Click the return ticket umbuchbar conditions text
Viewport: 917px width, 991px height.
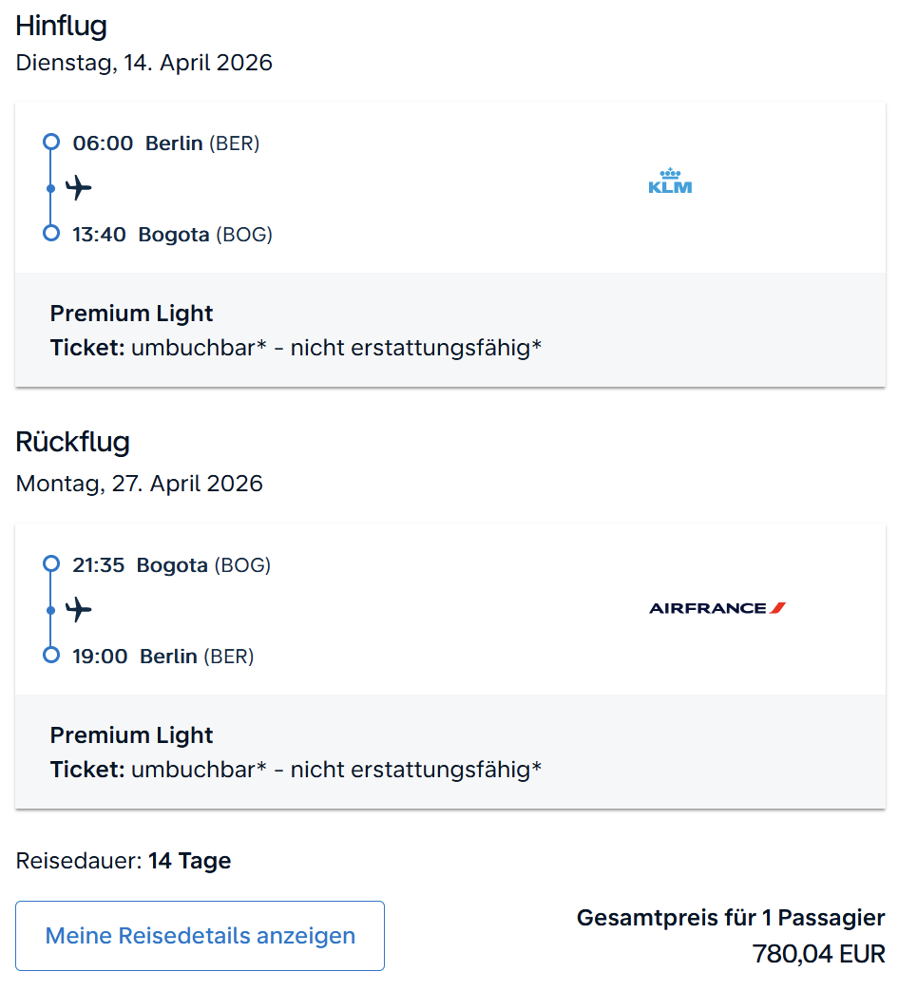296,769
